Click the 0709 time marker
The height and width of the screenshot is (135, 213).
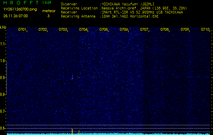[185, 29]
